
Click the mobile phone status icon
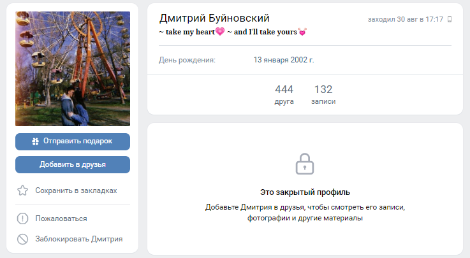pos(450,19)
